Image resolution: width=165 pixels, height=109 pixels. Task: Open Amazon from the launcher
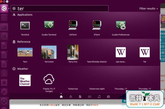point(4,82)
